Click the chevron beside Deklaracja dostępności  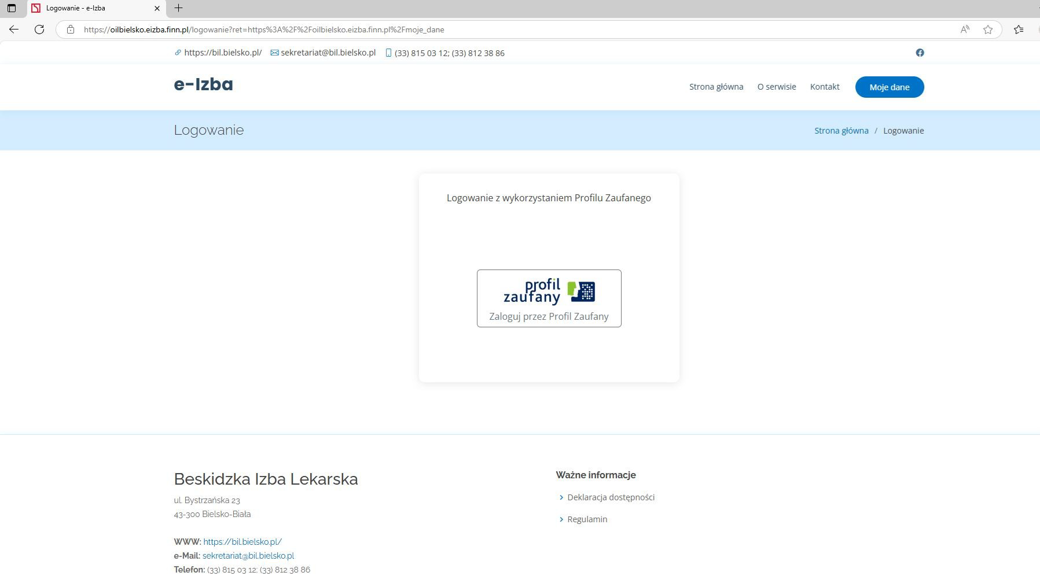[561, 497]
